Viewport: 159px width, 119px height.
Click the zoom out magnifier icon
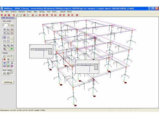tap(8, 46)
